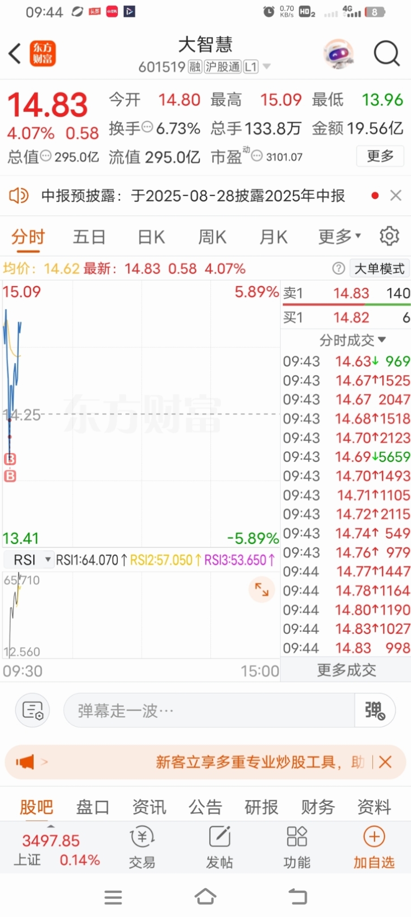Tap the 更多 quote details button

[381, 156]
